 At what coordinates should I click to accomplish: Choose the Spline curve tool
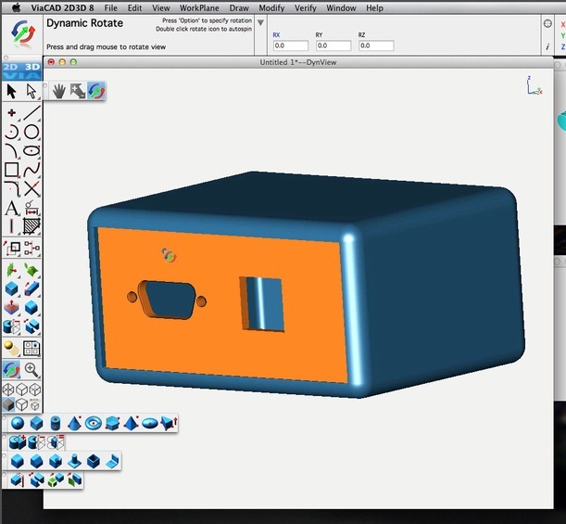pyautogui.click(x=31, y=170)
